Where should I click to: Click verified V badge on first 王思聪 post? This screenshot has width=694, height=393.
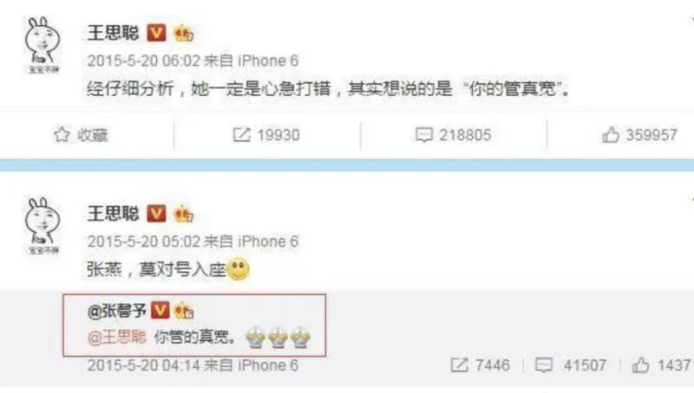[156, 33]
